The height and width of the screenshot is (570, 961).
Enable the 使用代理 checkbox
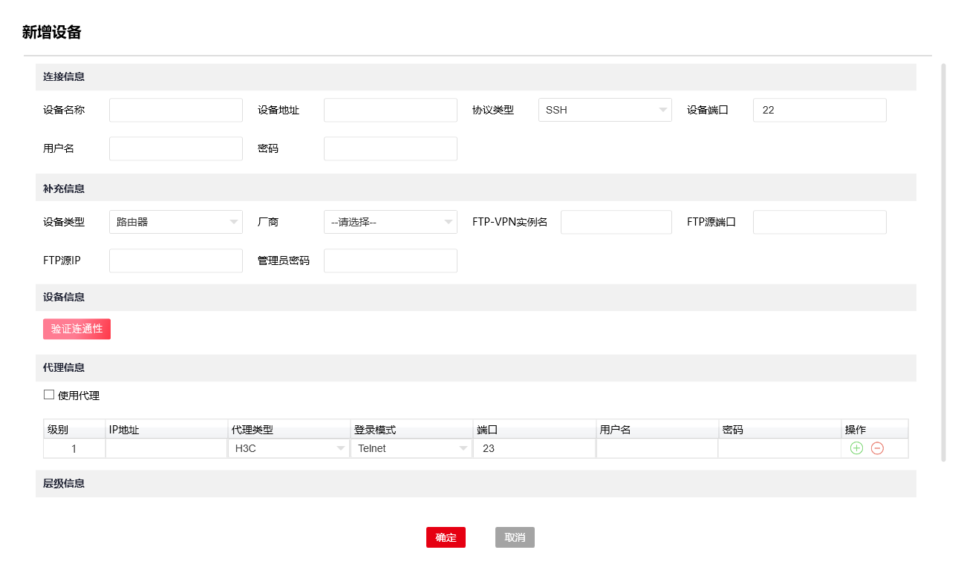point(49,395)
